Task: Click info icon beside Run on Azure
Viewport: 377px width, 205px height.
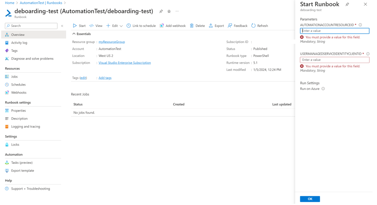Action: click(x=323, y=89)
